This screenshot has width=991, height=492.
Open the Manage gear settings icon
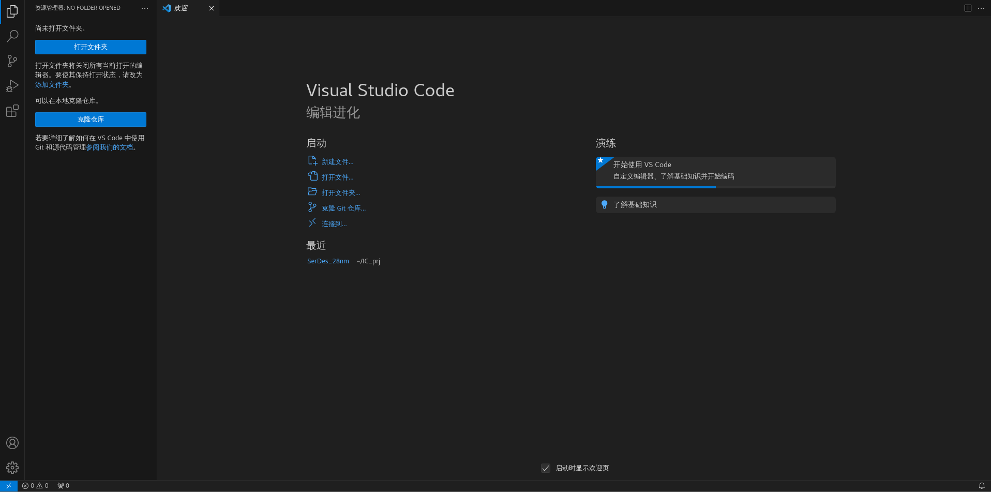(x=12, y=468)
